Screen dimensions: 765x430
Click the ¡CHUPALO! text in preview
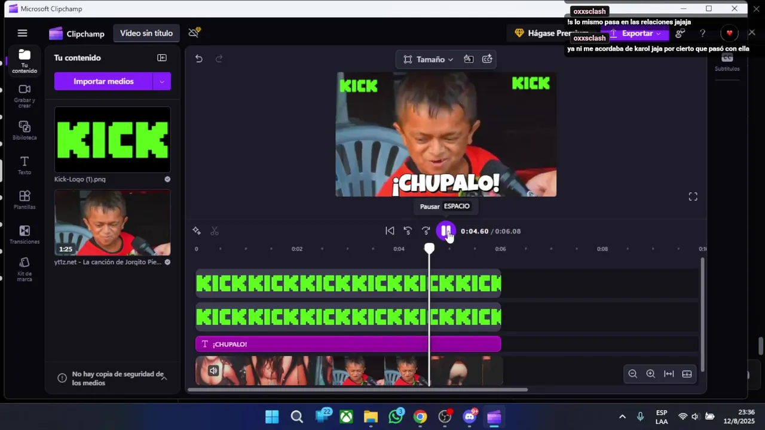[445, 184]
